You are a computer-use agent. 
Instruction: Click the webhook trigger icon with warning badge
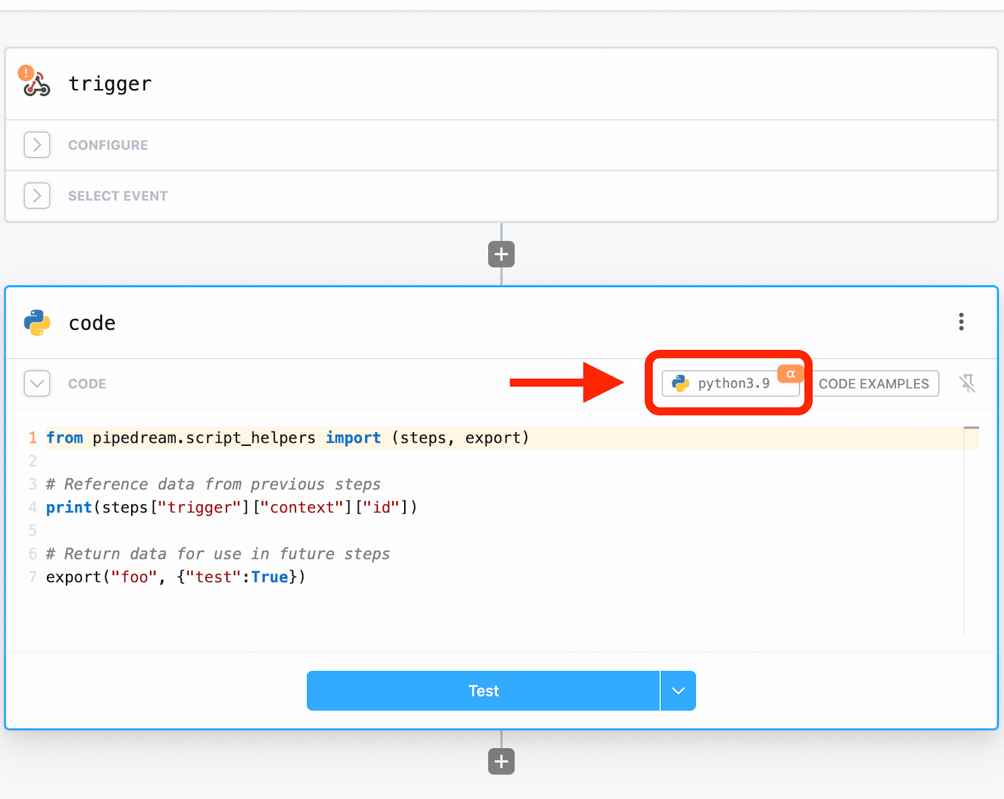coord(35,82)
